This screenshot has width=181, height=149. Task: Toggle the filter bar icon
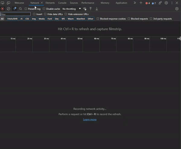coord(14,9)
